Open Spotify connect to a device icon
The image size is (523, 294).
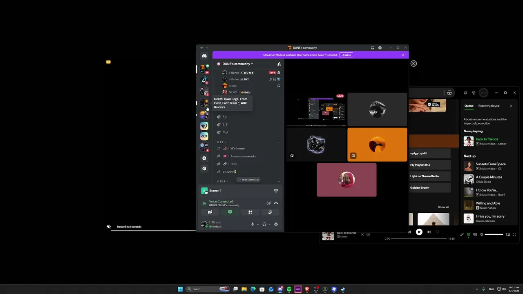[x=475, y=234]
